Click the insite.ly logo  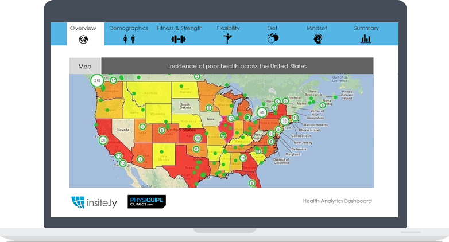tap(94, 202)
